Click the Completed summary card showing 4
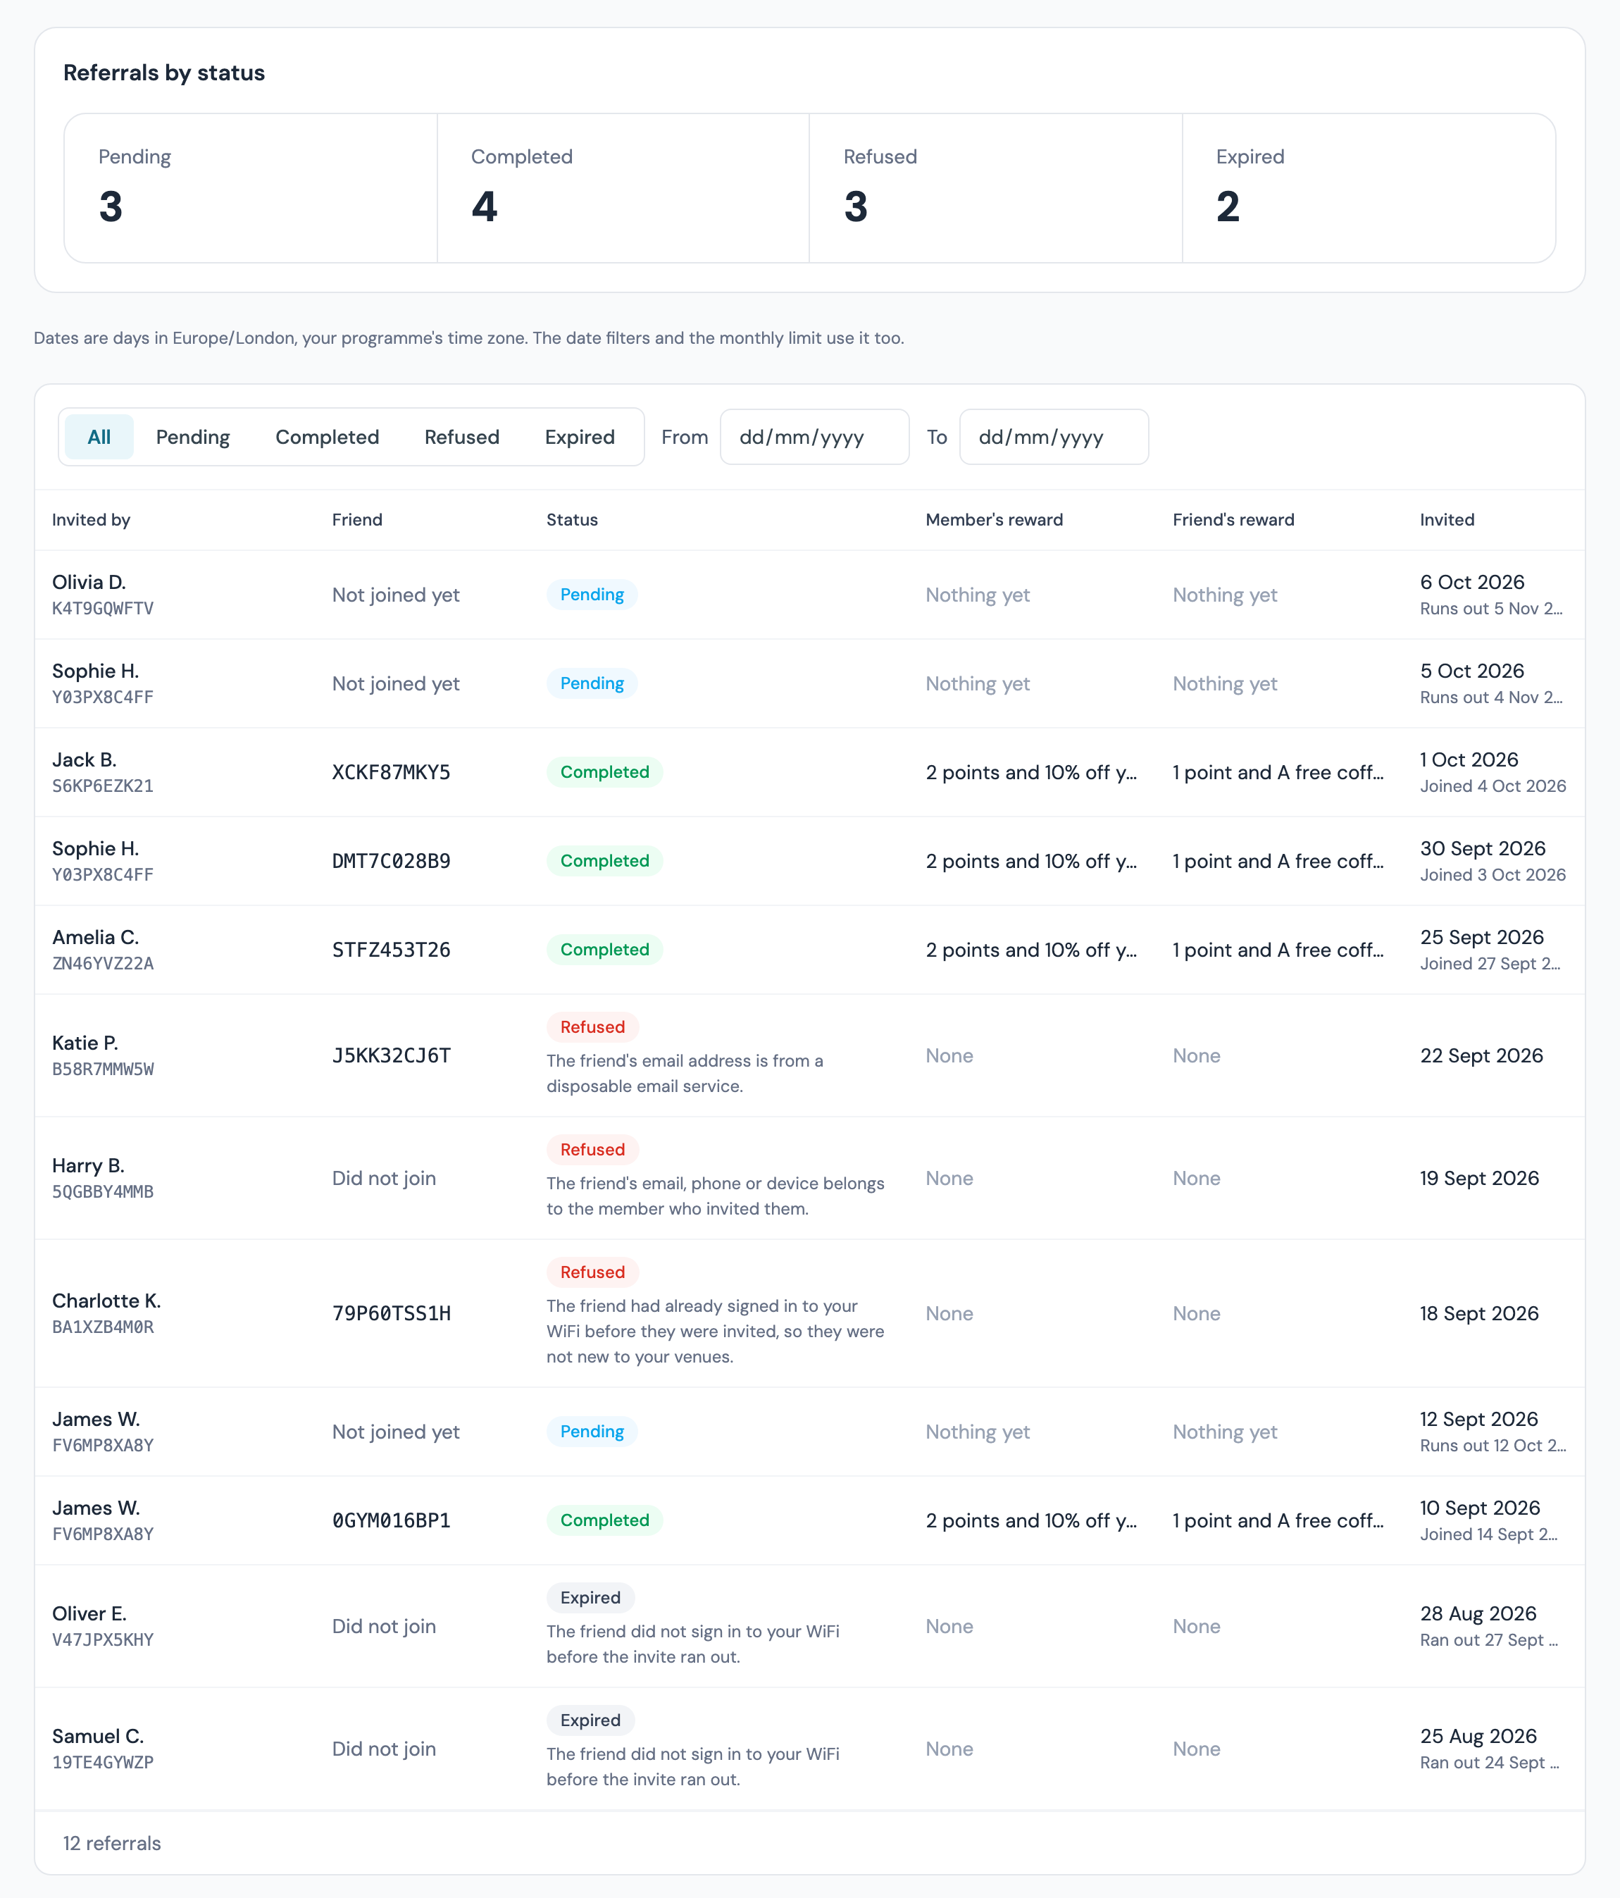The height and width of the screenshot is (1898, 1620). pos(623,188)
